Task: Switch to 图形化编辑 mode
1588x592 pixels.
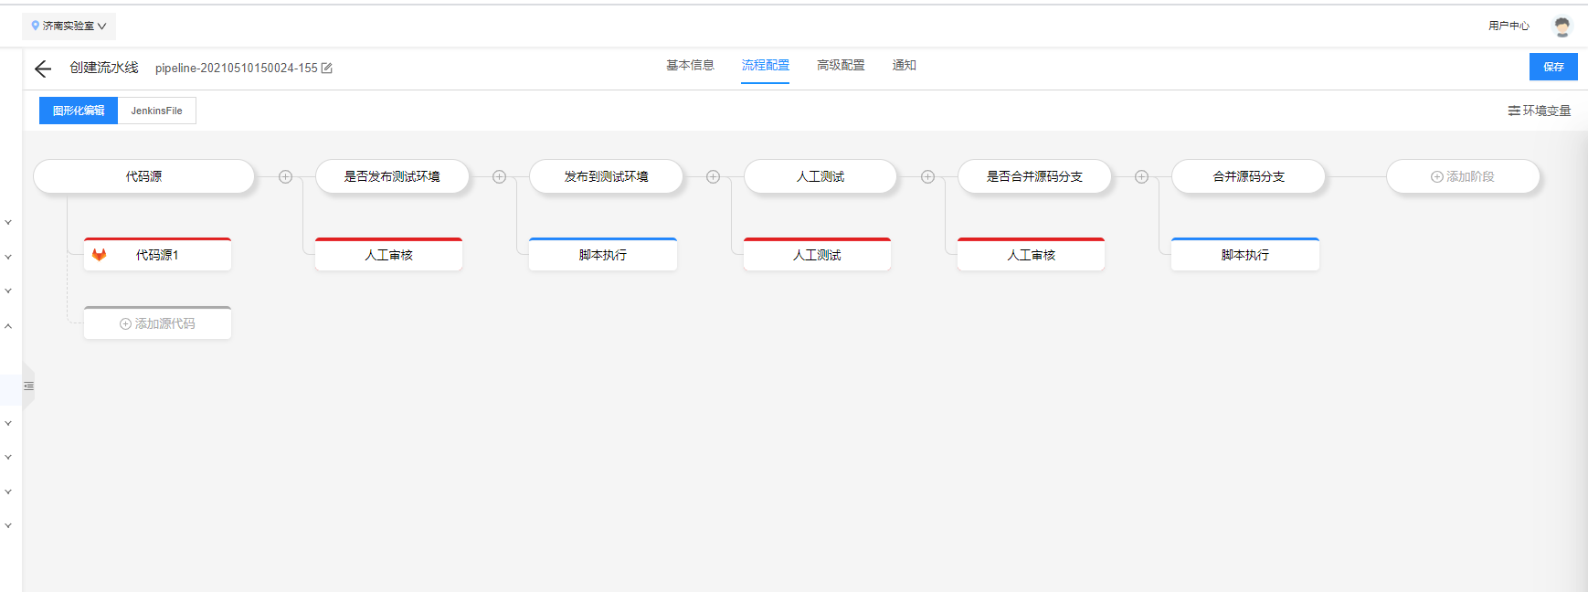Action: [79, 111]
